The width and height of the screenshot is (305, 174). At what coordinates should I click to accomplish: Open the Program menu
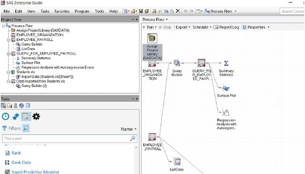pyautogui.click(x=82, y=11)
